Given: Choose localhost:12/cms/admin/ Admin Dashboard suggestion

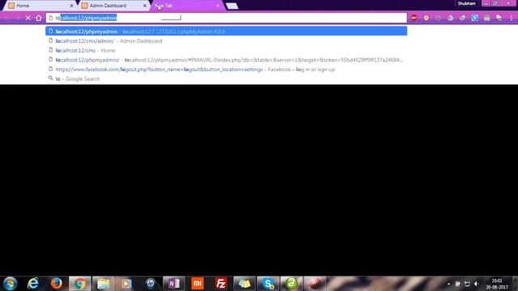Looking at the screenshot, I should (227, 41).
